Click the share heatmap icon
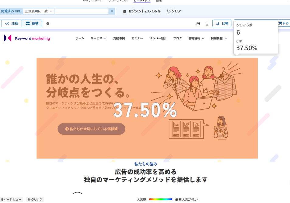290x203 pixels. (x=198, y=23)
